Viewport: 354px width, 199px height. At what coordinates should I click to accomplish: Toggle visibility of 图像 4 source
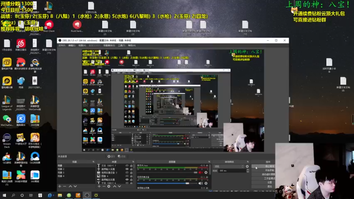[127, 176]
